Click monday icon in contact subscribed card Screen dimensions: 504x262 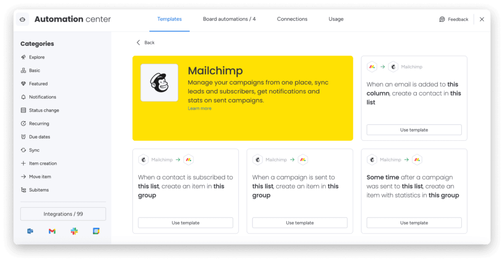(x=189, y=160)
